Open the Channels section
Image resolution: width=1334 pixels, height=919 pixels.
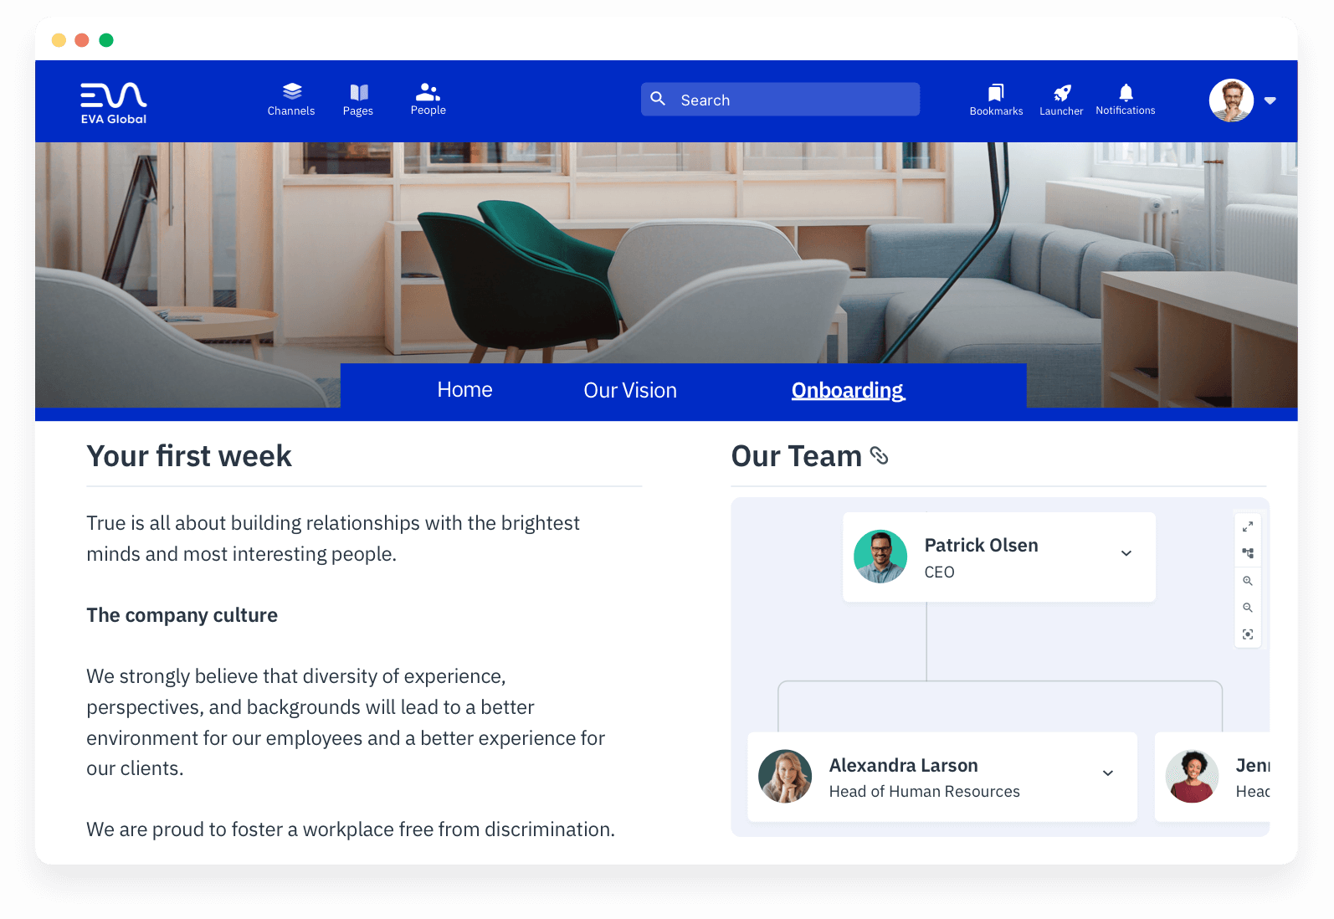pos(291,100)
